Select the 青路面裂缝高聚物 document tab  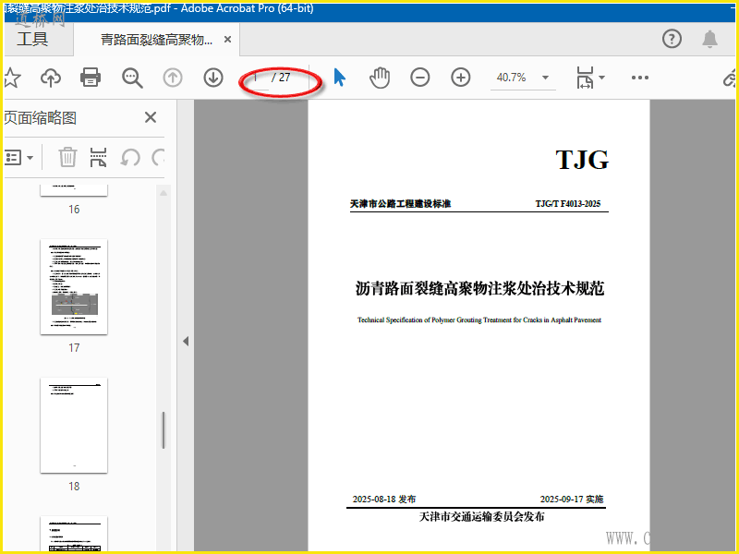click(x=156, y=40)
